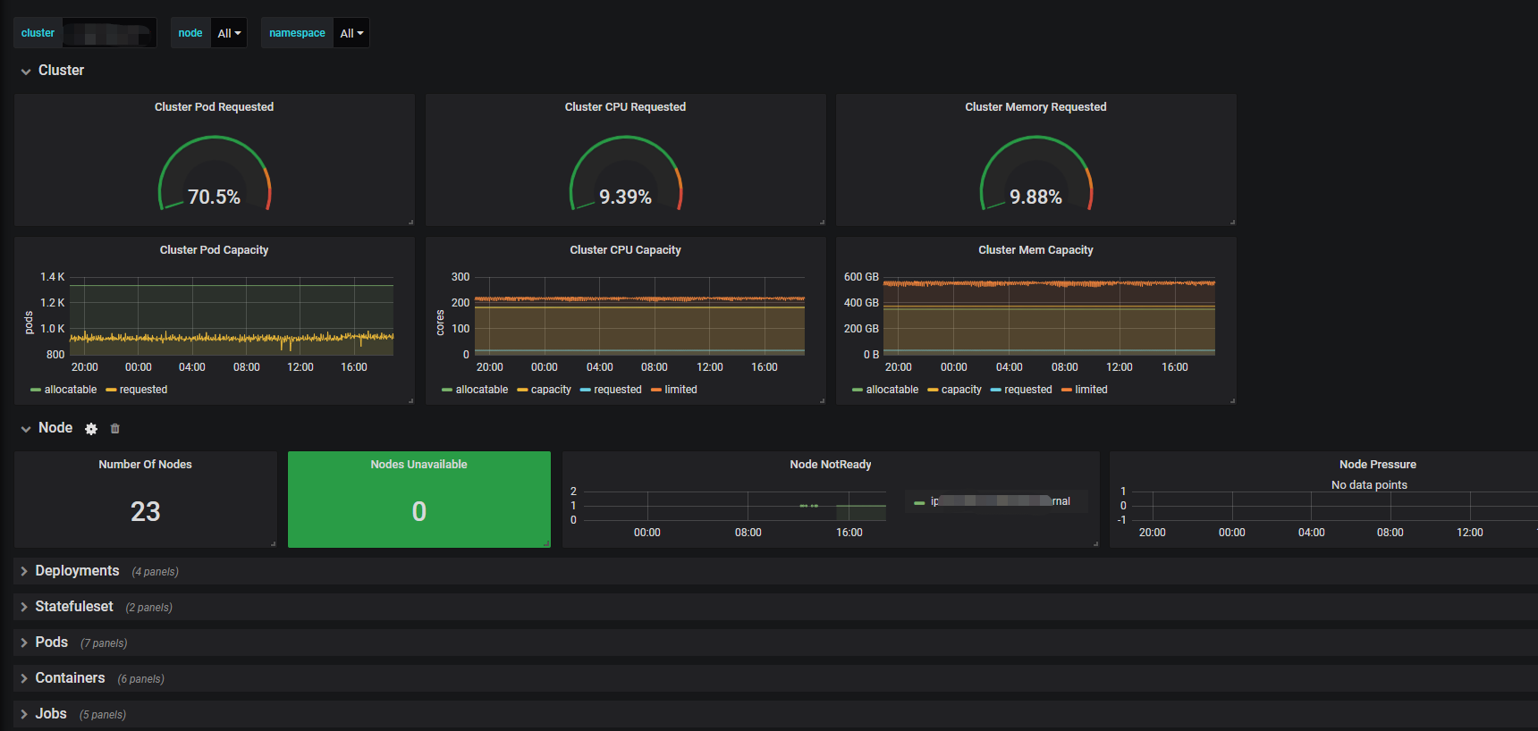Open the Node NotReady panel title menu
1538x731 pixels.
point(831,465)
